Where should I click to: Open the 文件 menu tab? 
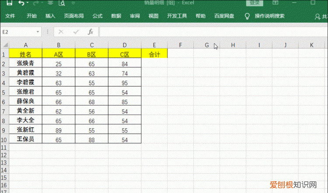point(10,16)
